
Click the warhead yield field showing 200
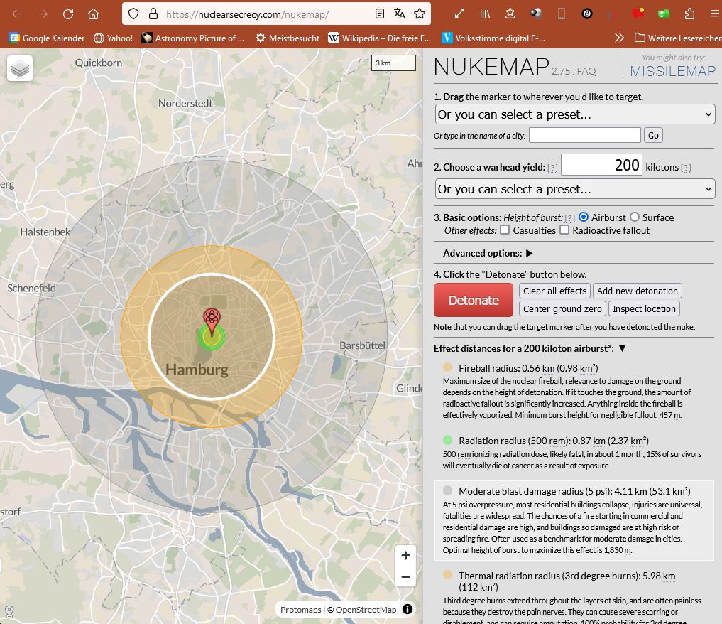(x=601, y=165)
